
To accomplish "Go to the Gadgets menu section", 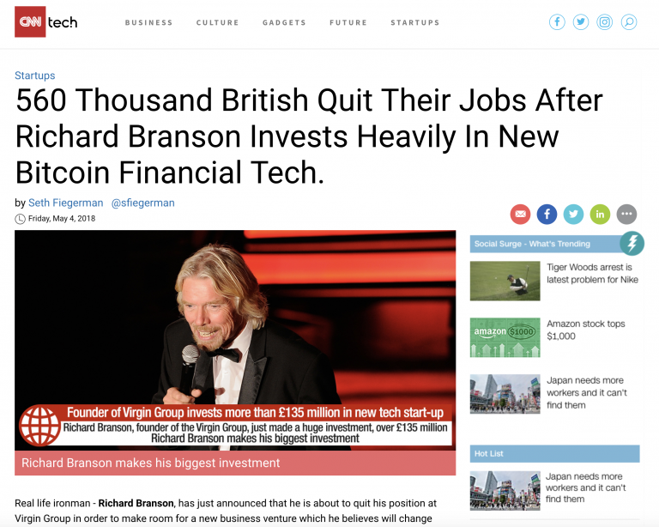I will click(284, 22).
